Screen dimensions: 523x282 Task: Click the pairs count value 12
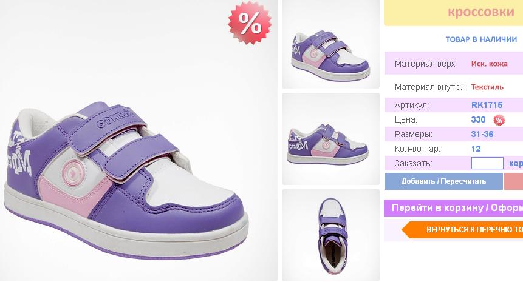coord(476,149)
